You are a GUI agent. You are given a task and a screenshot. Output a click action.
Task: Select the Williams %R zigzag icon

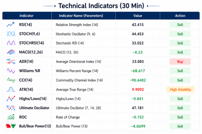click(11, 71)
